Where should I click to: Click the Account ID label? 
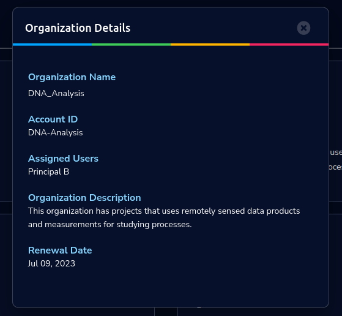point(53,119)
